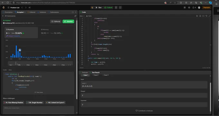Image resolution: width=219 pixels, height=116 pixels.
Task: Open challenge 136. Single Number
Action: click(34, 103)
